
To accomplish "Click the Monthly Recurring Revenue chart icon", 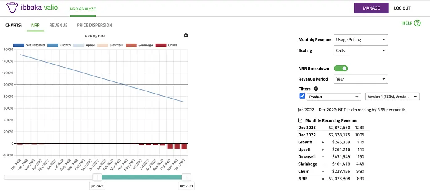I will (300, 120).
